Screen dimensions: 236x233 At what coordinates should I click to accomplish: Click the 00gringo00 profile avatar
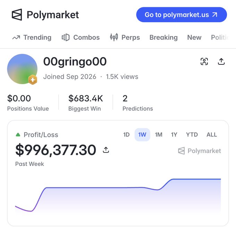[x=22, y=69]
